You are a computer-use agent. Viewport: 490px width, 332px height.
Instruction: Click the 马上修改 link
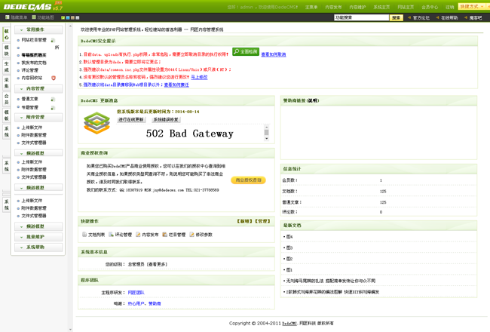point(199,77)
